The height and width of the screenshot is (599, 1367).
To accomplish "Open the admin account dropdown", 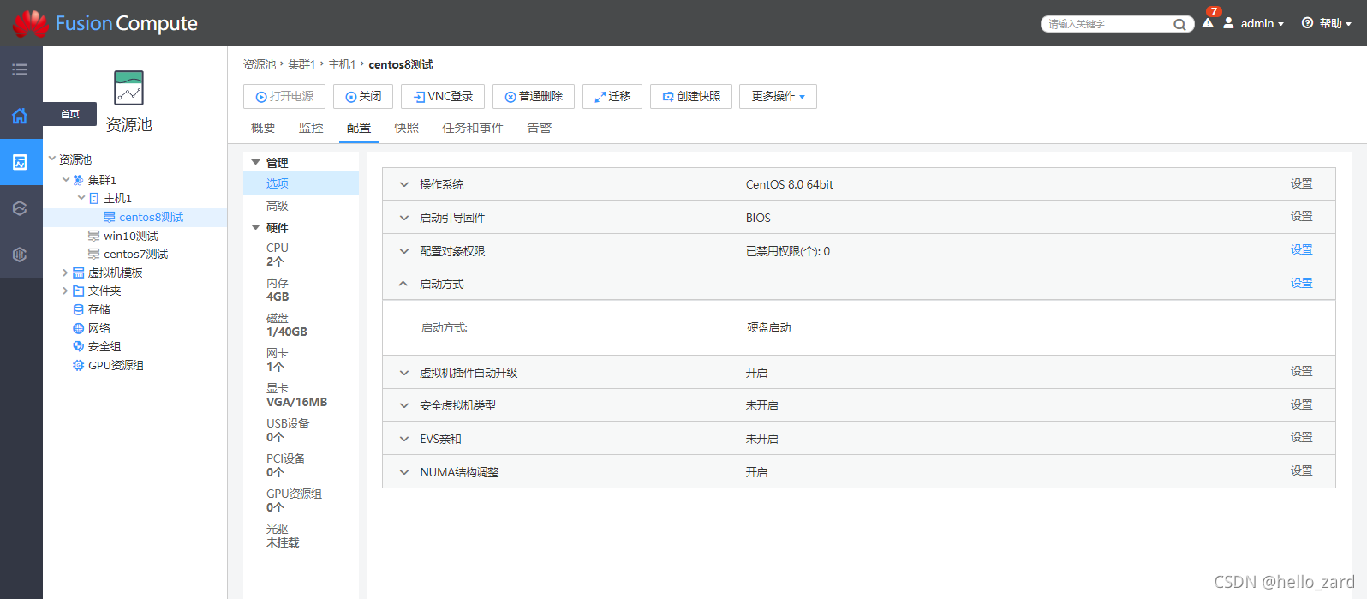I will coord(1262,23).
